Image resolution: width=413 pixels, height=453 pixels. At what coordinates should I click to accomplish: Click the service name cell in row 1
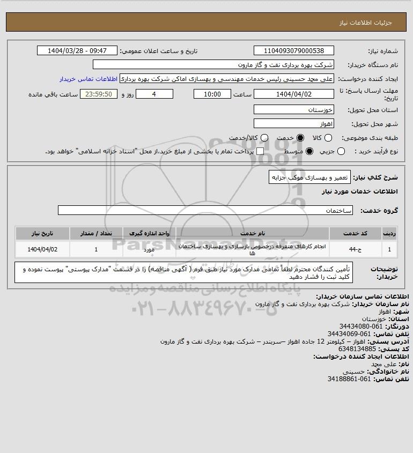[x=252, y=249]
